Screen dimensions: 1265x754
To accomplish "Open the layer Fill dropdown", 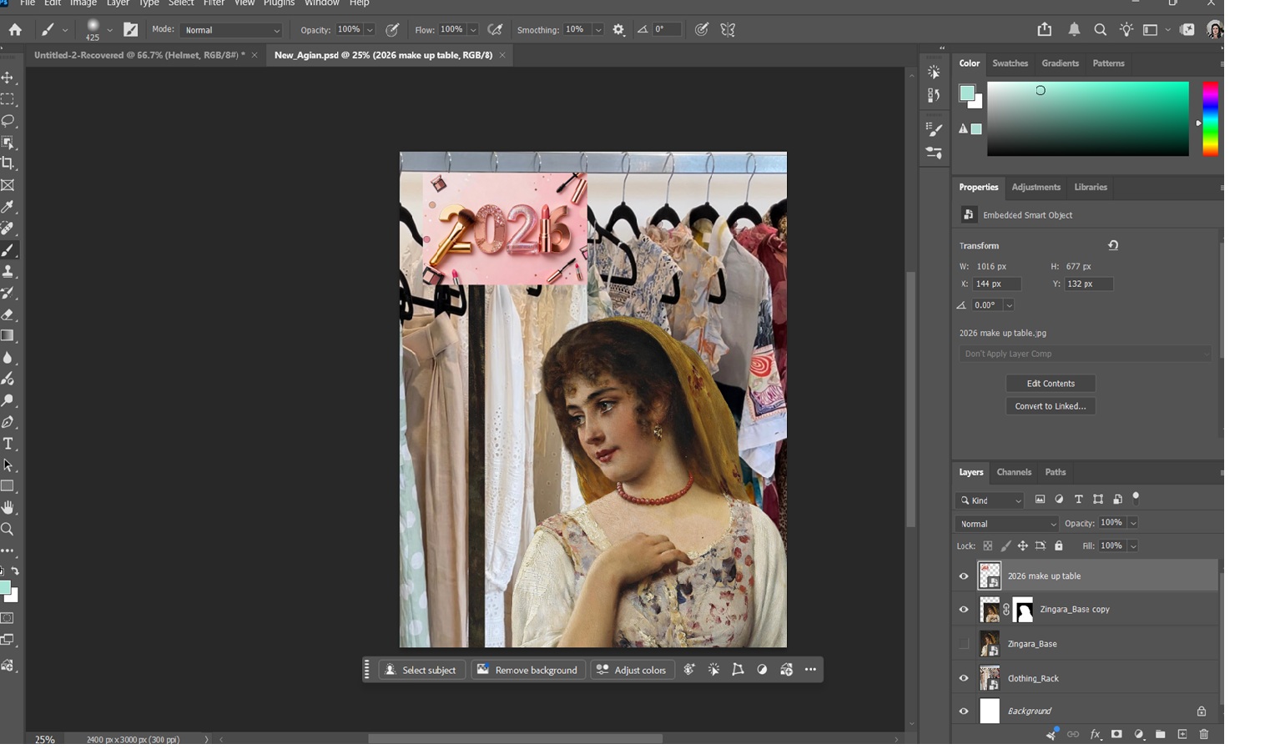I will (x=1133, y=546).
